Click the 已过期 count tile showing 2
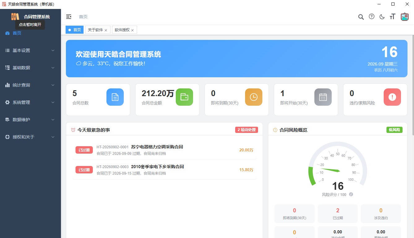The width and height of the screenshot is (414, 238). (x=338, y=214)
